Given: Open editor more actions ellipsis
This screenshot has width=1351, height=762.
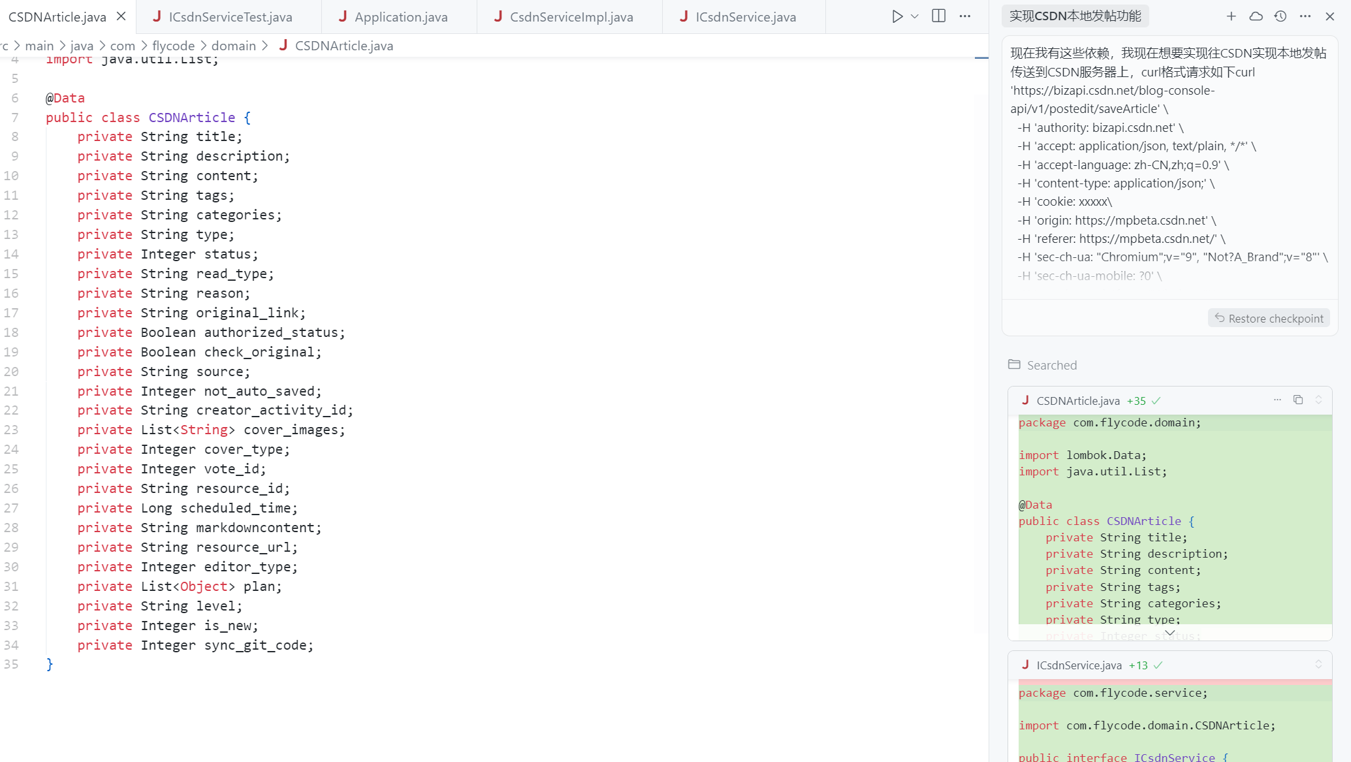Looking at the screenshot, I should pos(965,16).
